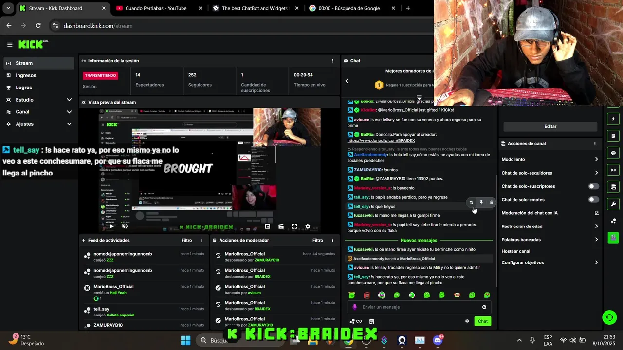
Task: Open Restricción de edad options
Action: coord(550,226)
